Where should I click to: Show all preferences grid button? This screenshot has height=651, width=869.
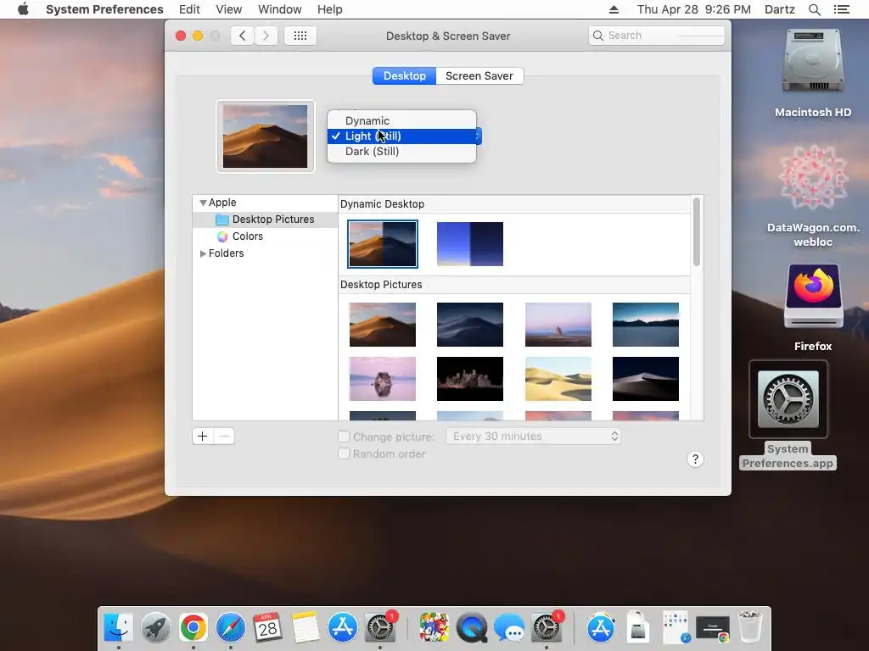point(300,36)
